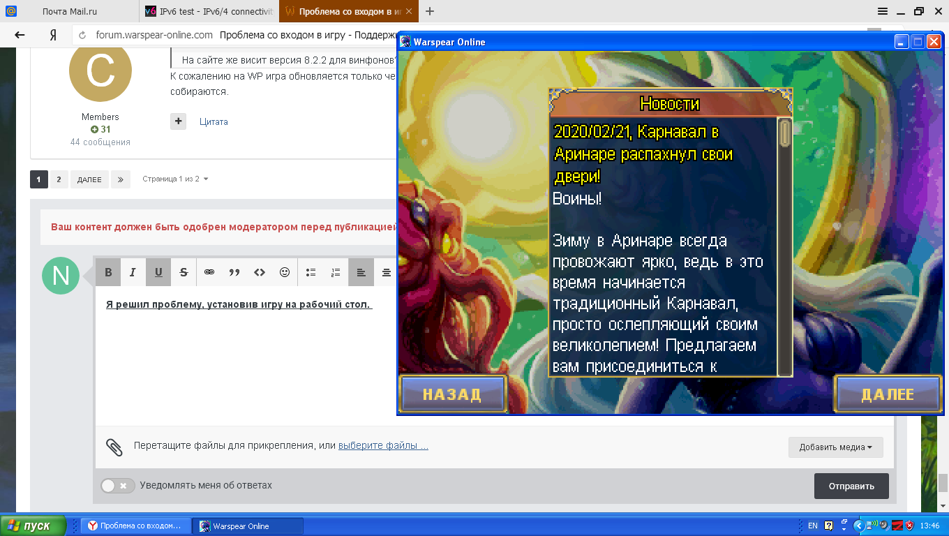Click the ДАЛЕЕ pagination button on forum
Image resolution: width=949 pixels, height=536 pixels.
pyautogui.click(x=89, y=179)
